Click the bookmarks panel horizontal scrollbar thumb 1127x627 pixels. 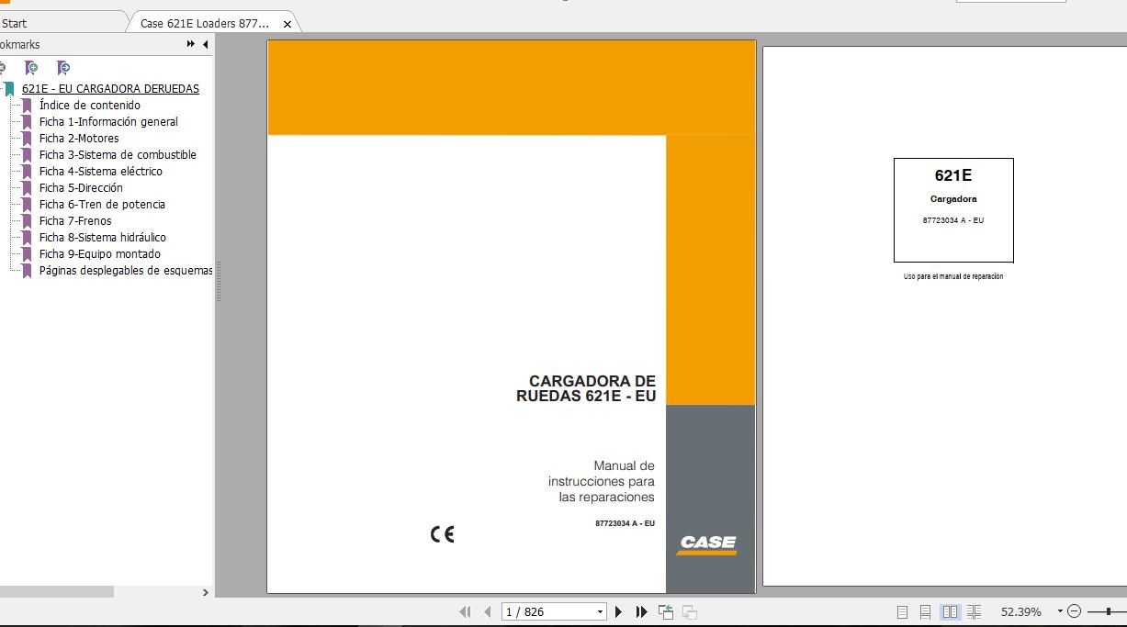coord(56,593)
